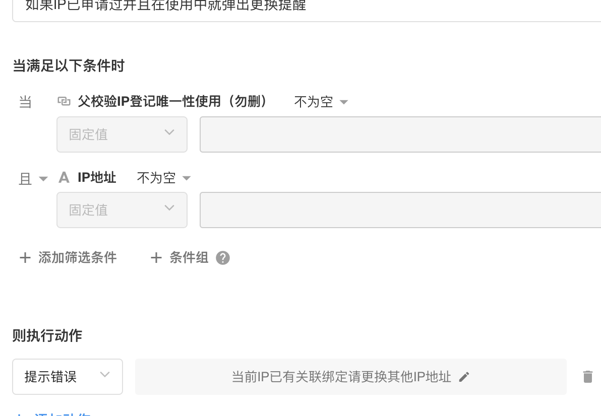
Task: Open the first 固定值 value type dropdown
Action: pyautogui.click(x=122, y=134)
